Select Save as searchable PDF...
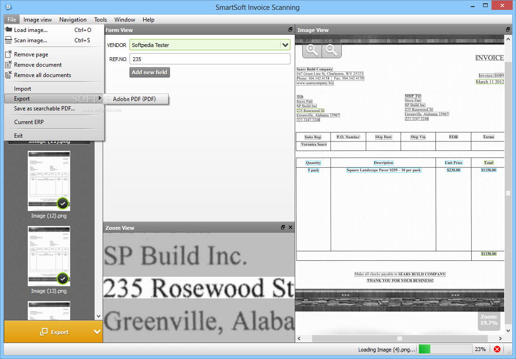This screenshot has height=359, width=516. point(54,109)
